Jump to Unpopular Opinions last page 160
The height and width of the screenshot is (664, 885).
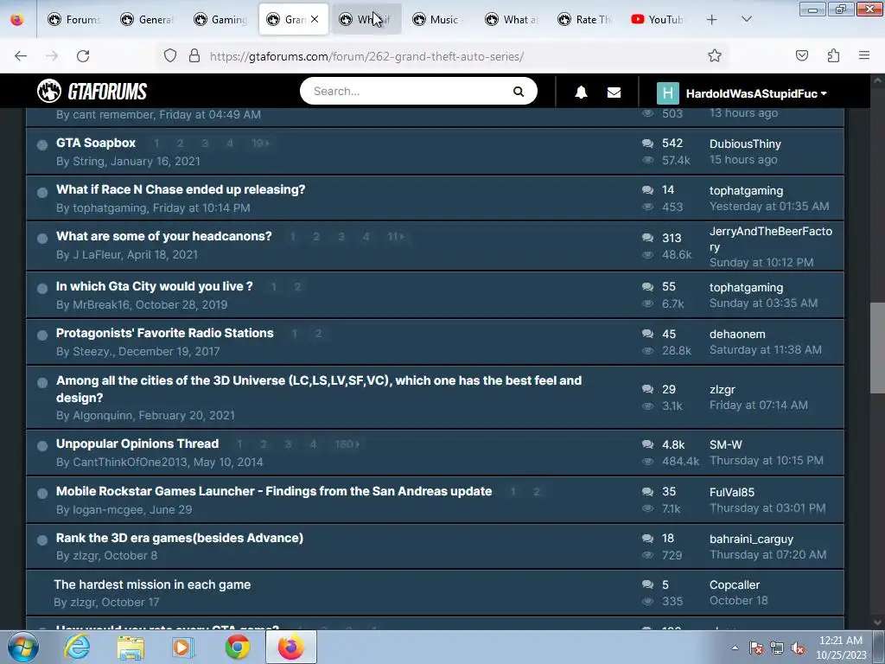pyautogui.click(x=347, y=444)
